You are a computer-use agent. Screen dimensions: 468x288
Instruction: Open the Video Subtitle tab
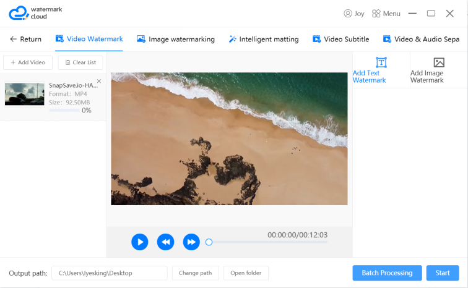point(340,39)
